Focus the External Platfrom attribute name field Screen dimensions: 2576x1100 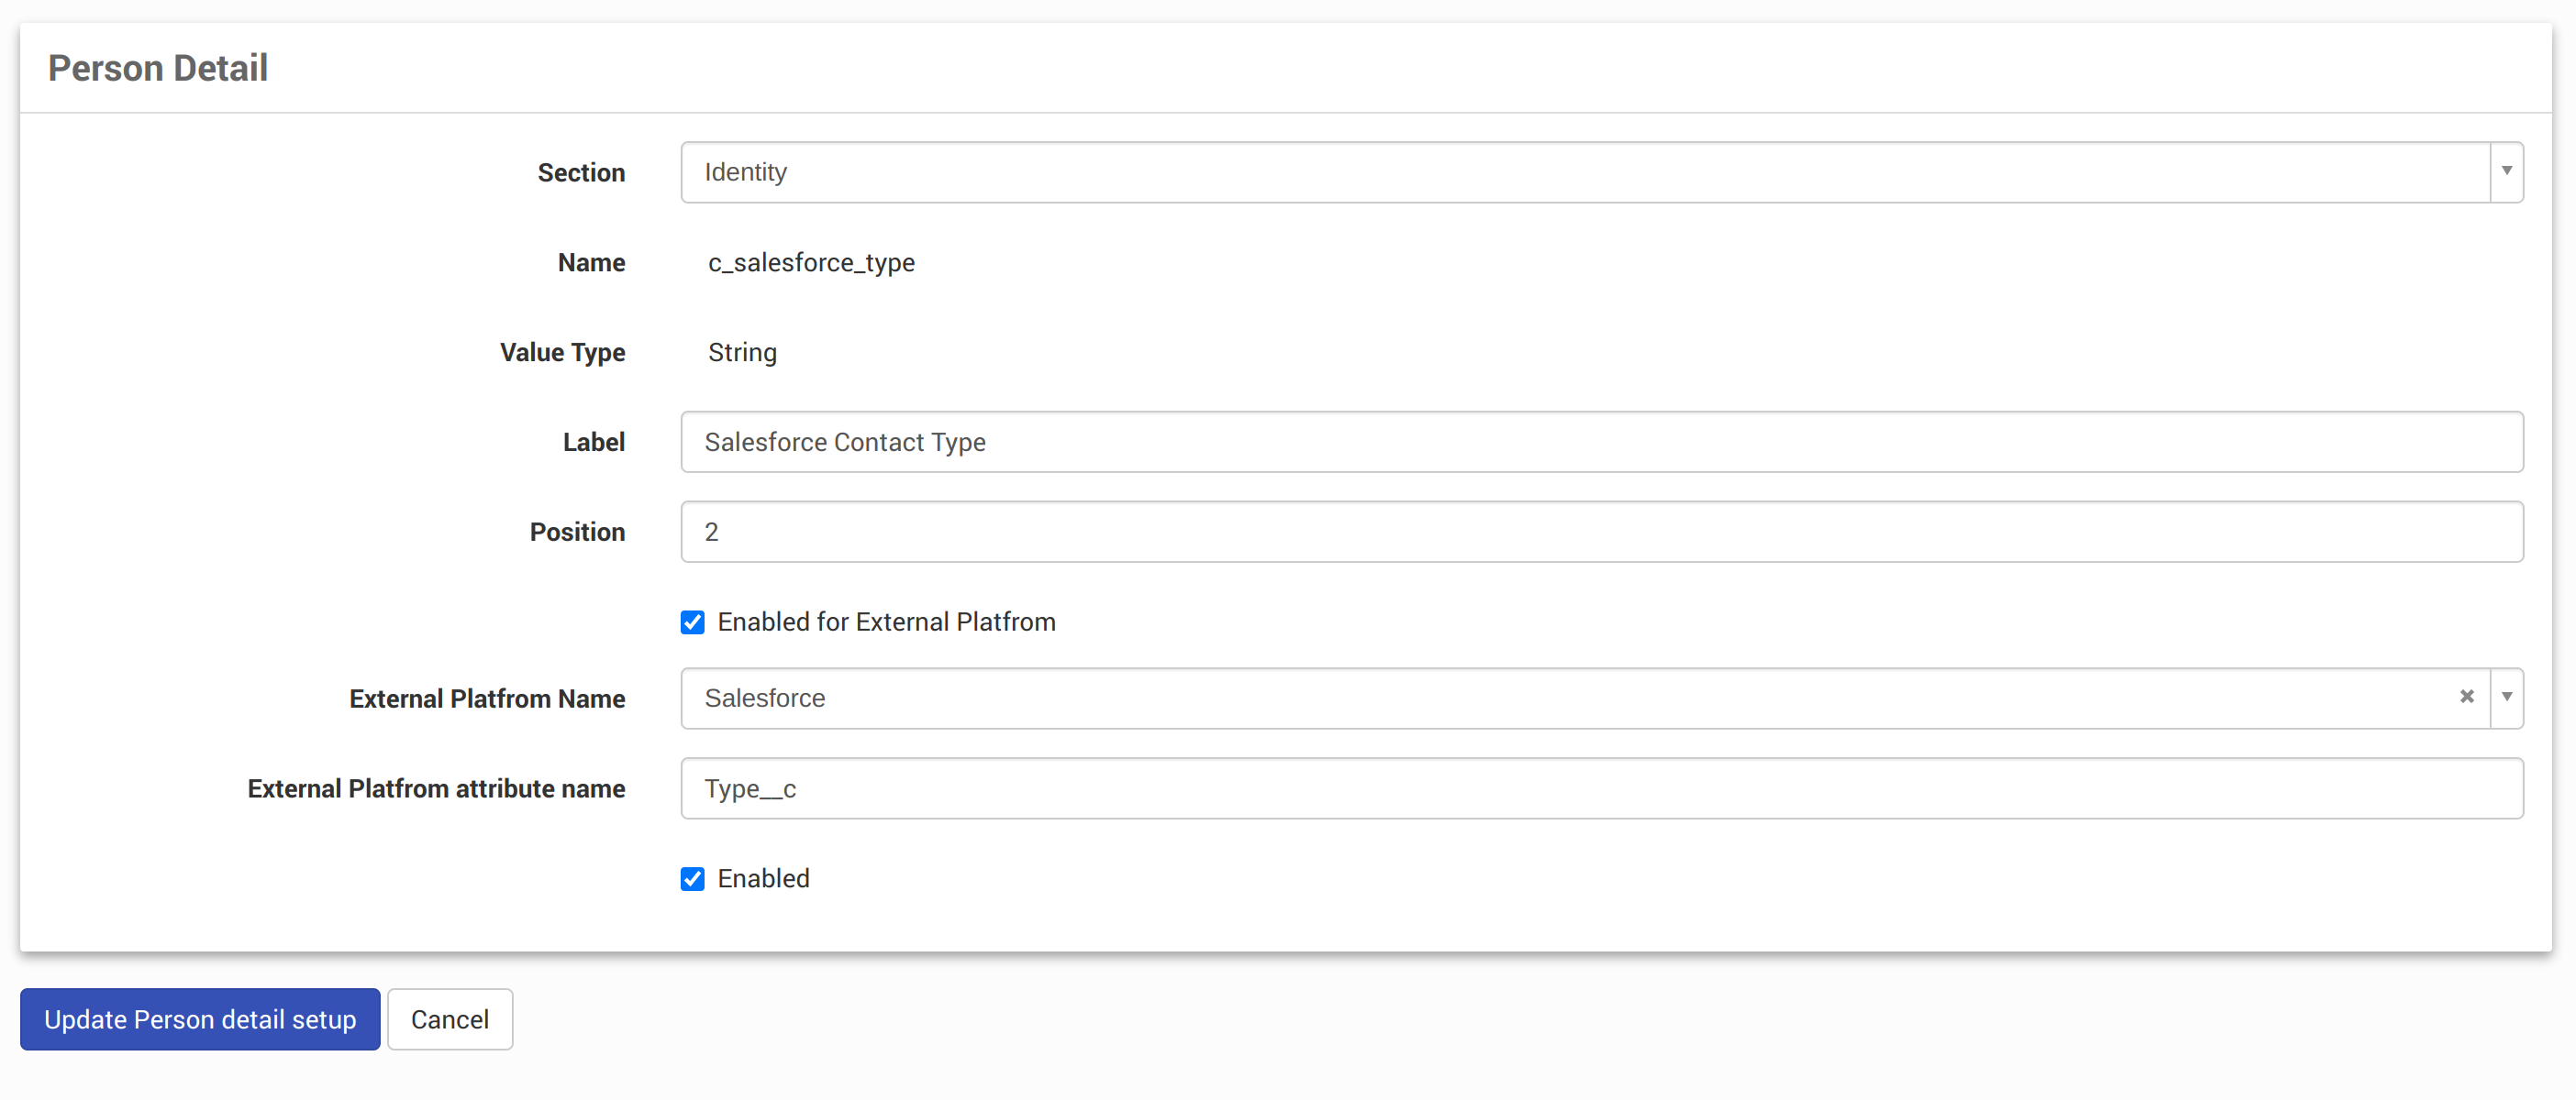(1601, 788)
